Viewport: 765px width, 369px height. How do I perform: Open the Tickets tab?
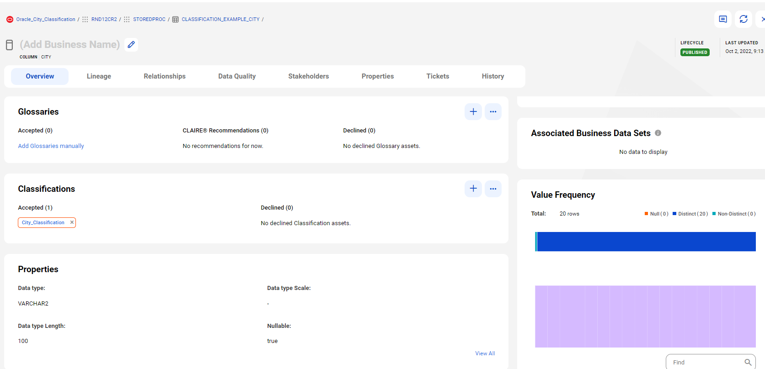(x=438, y=76)
